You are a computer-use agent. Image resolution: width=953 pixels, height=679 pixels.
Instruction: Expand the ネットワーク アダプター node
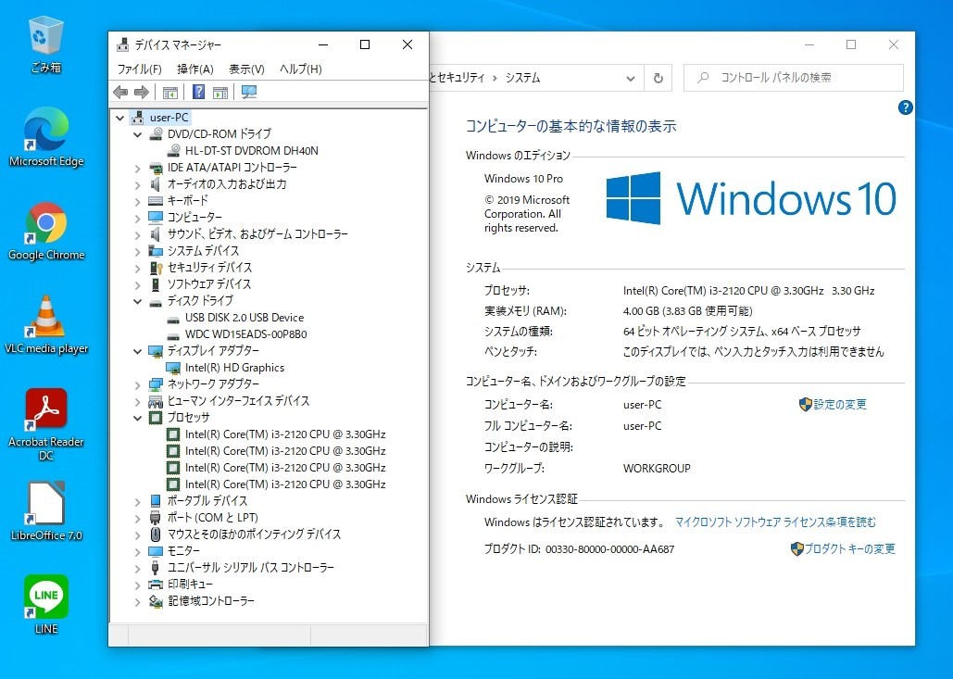point(137,384)
